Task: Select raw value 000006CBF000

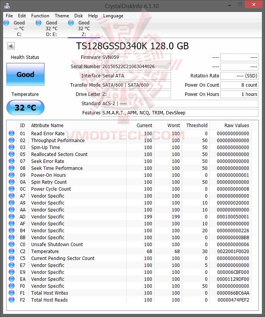Action: tap(233, 272)
